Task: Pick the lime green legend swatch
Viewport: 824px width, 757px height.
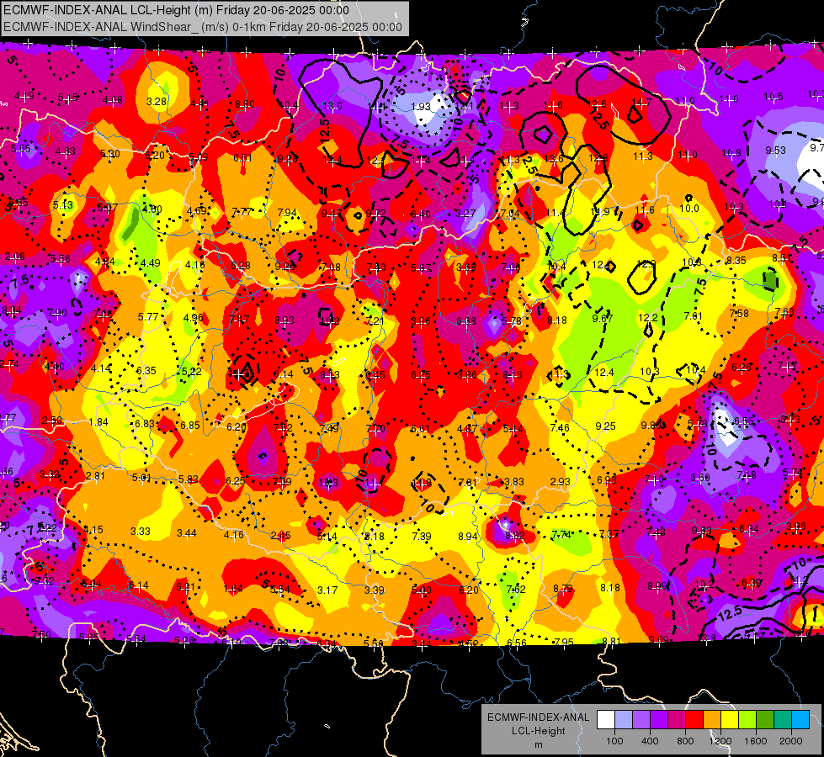Action: [747, 720]
